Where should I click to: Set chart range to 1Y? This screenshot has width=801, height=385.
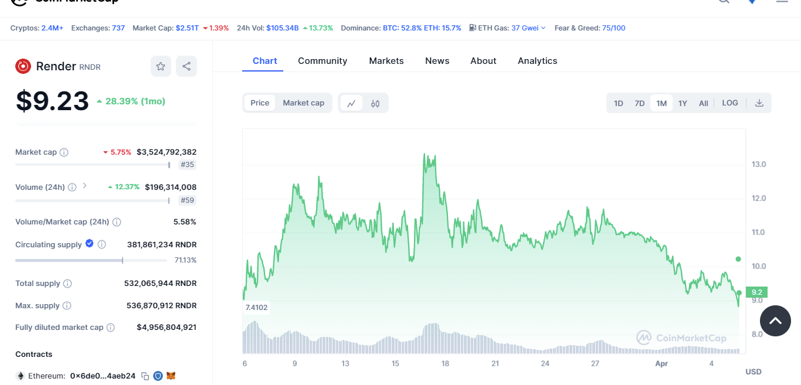[683, 103]
